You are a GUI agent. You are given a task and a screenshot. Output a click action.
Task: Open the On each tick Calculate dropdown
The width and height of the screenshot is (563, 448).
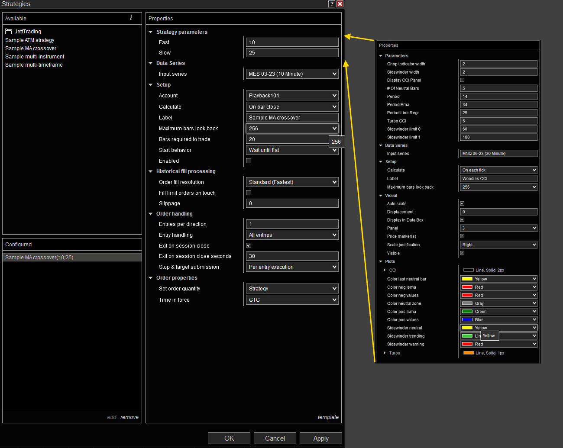498,170
